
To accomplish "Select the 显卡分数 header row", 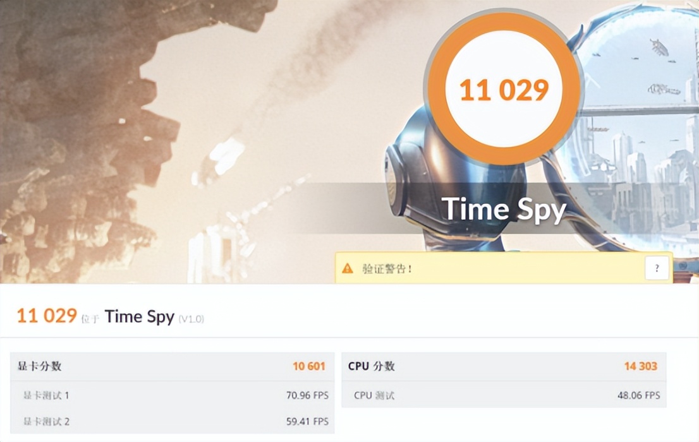I will click(172, 366).
